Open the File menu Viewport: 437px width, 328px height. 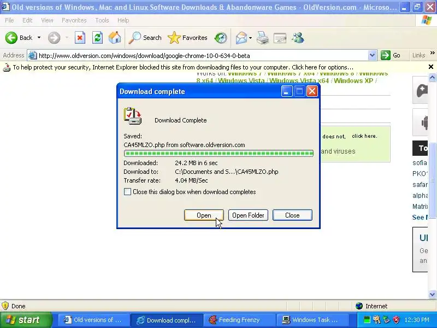coord(9,20)
